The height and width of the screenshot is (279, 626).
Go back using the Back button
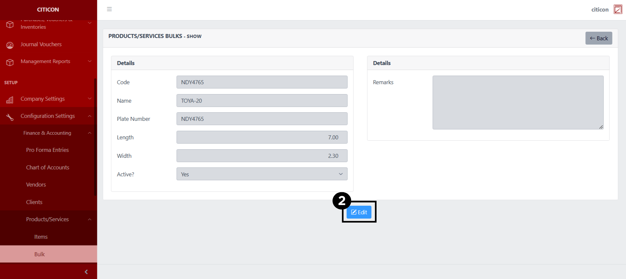599,38
